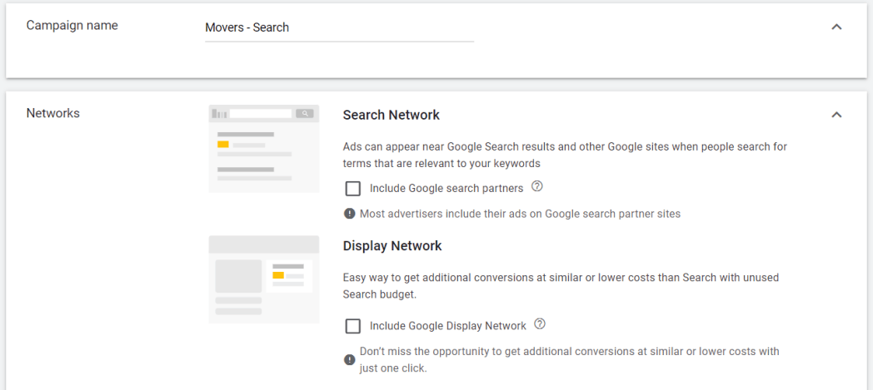Click the help icon beside Google search partners
The height and width of the screenshot is (390, 873).
536,186
